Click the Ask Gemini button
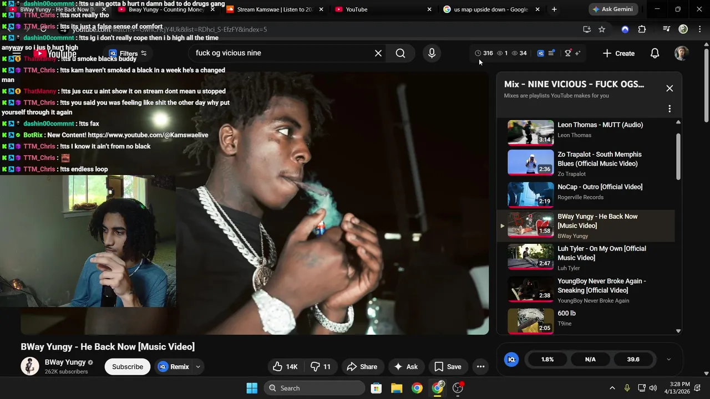 615,9
